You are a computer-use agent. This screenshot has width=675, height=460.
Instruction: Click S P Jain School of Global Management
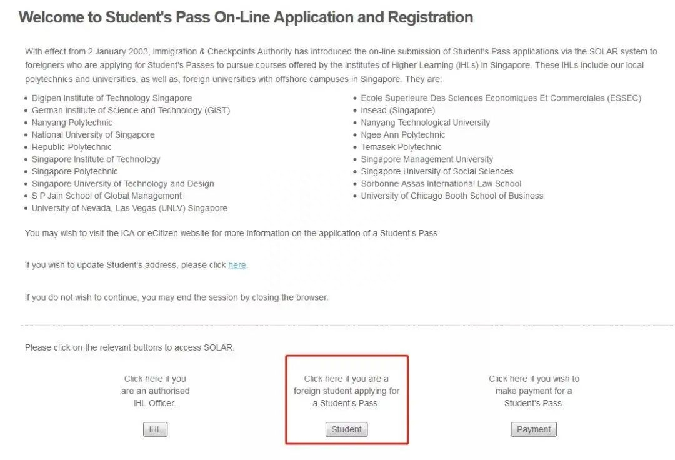[x=107, y=196]
